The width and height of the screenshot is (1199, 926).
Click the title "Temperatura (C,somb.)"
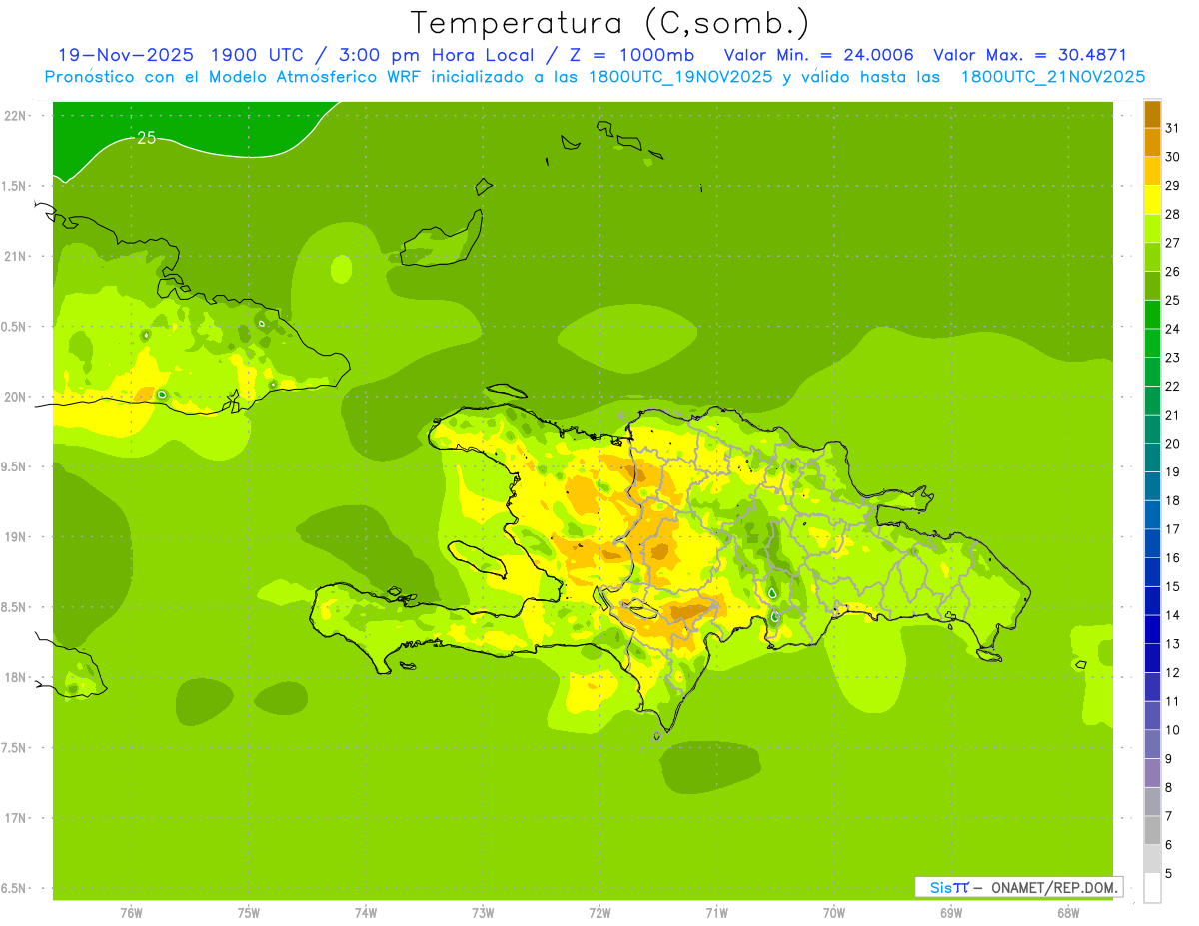tap(610, 24)
